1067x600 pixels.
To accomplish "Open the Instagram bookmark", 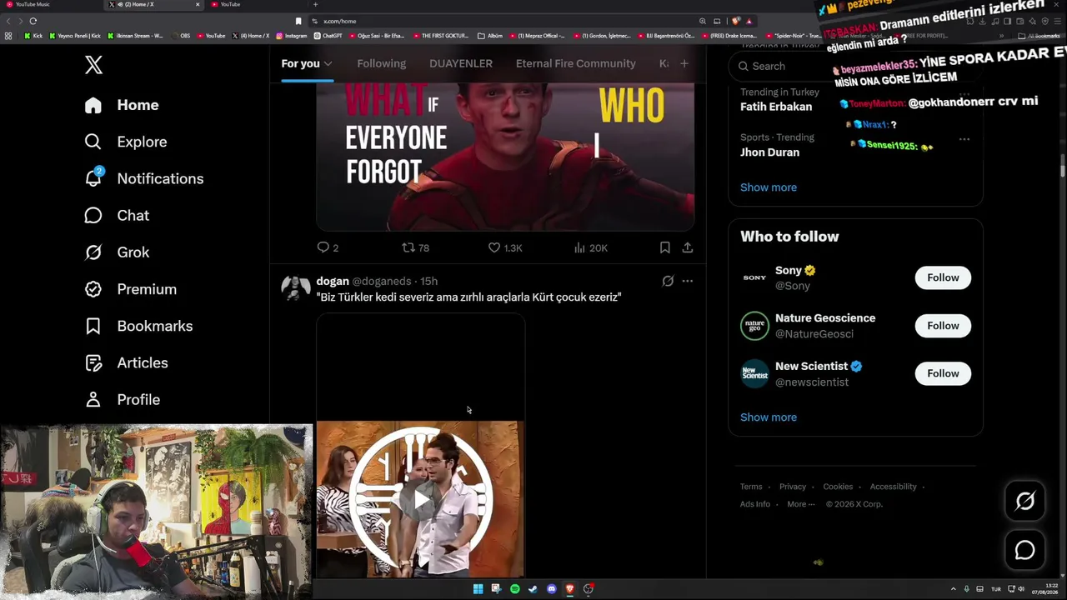I will point(292,36).
